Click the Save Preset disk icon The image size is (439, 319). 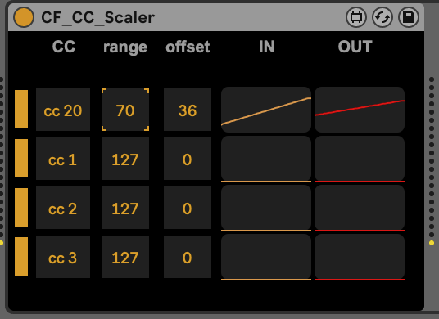pos(409,17)
